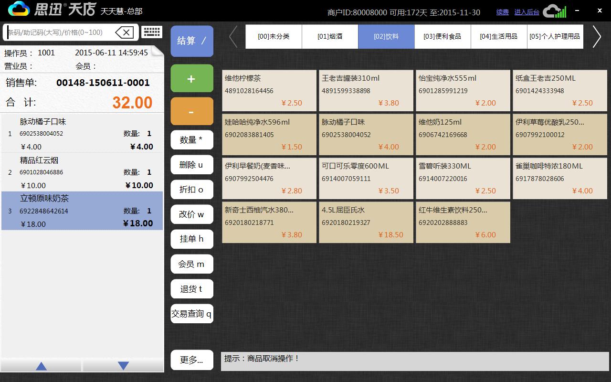
Task: Click the on-screen keyboard icon
Action: click(152, 32)
